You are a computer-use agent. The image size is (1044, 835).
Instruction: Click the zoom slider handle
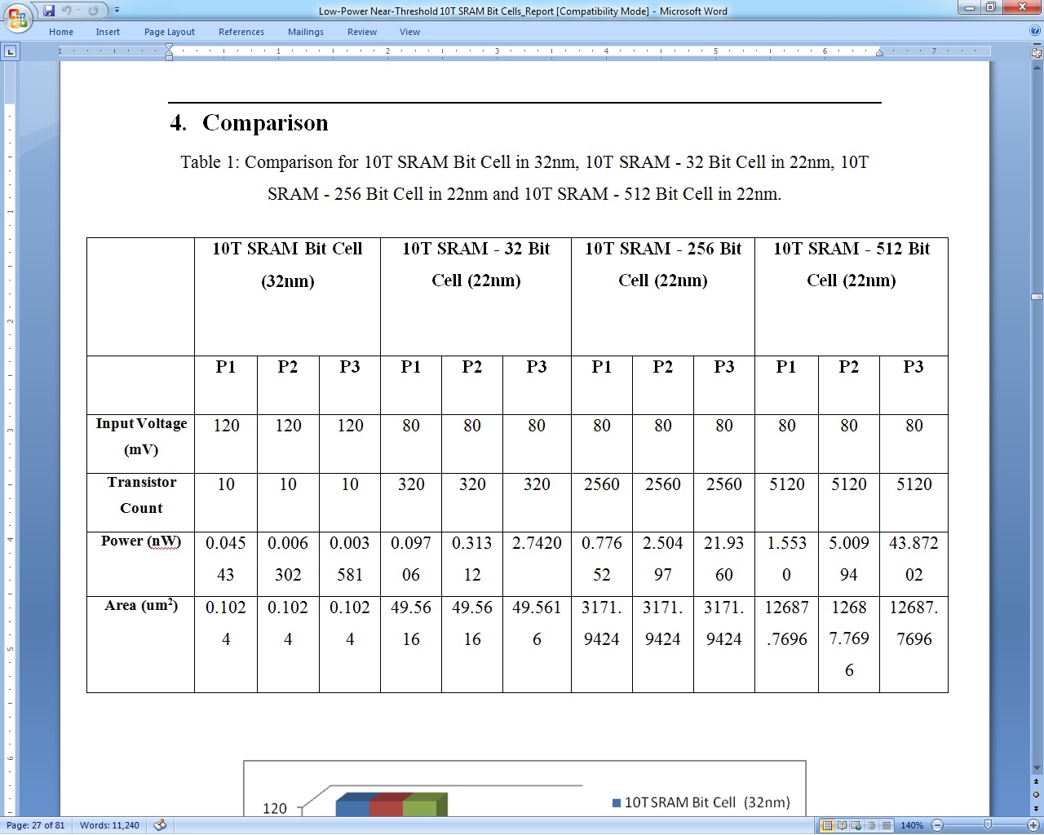pyautogui.click(x=988, y=825)
